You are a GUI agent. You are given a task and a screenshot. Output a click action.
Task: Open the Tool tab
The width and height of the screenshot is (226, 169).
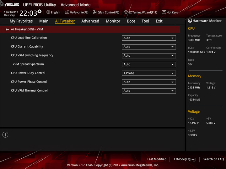point(145,21)
